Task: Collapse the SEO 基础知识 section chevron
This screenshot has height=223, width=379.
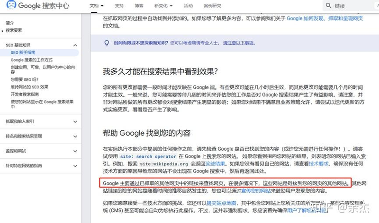Action: pos(75,45)
